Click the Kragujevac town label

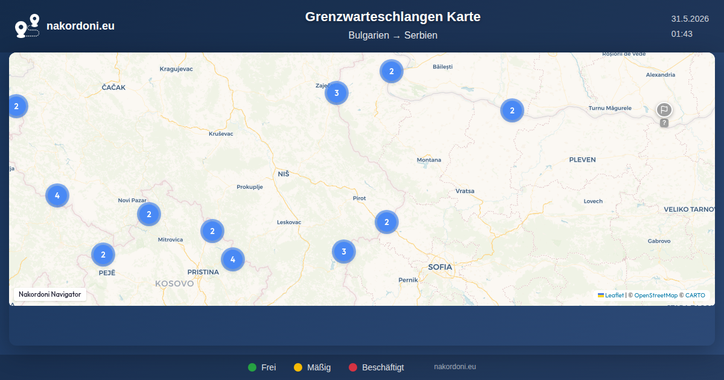(x=176, y=69)
